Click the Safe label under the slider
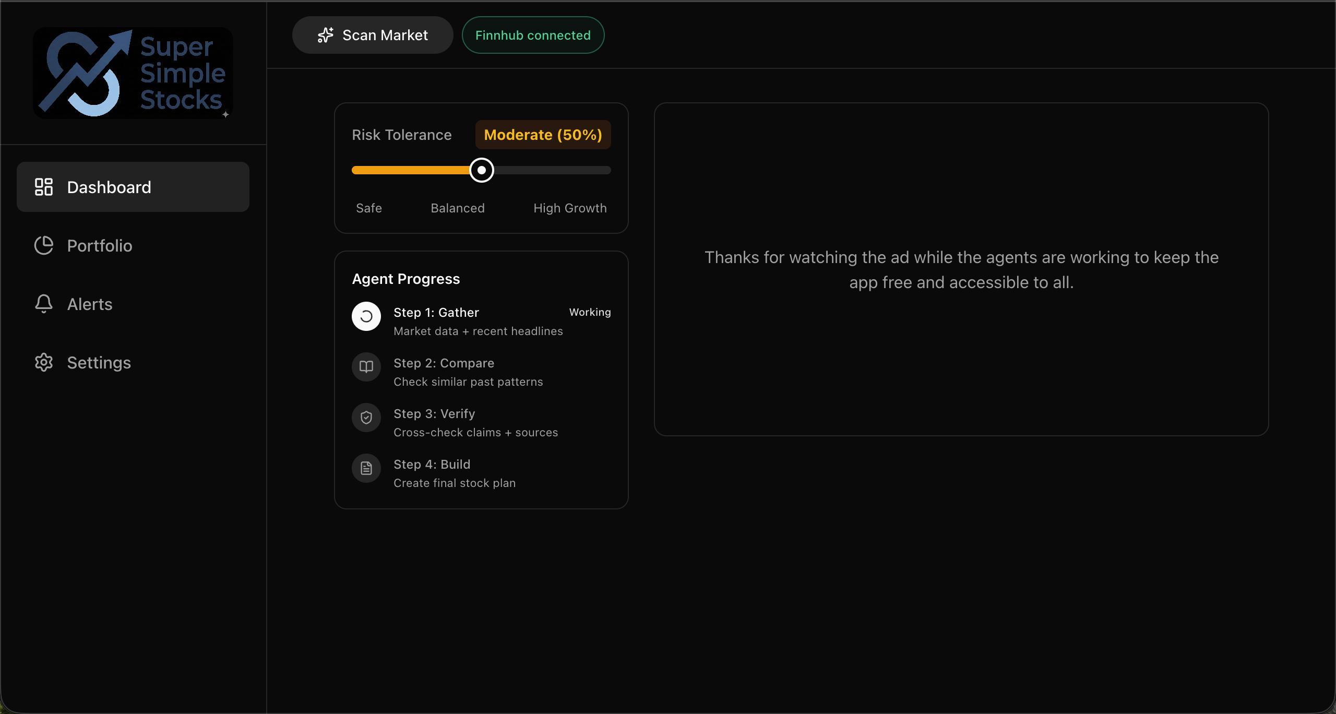The image size is (1336, 714). pos(369,208)
